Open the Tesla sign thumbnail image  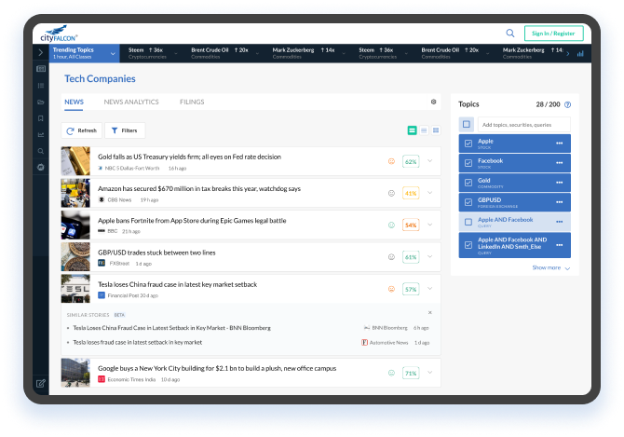coord(75,289)
